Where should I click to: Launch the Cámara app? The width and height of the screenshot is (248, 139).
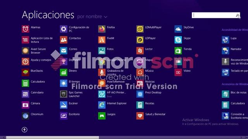point(25,105)
